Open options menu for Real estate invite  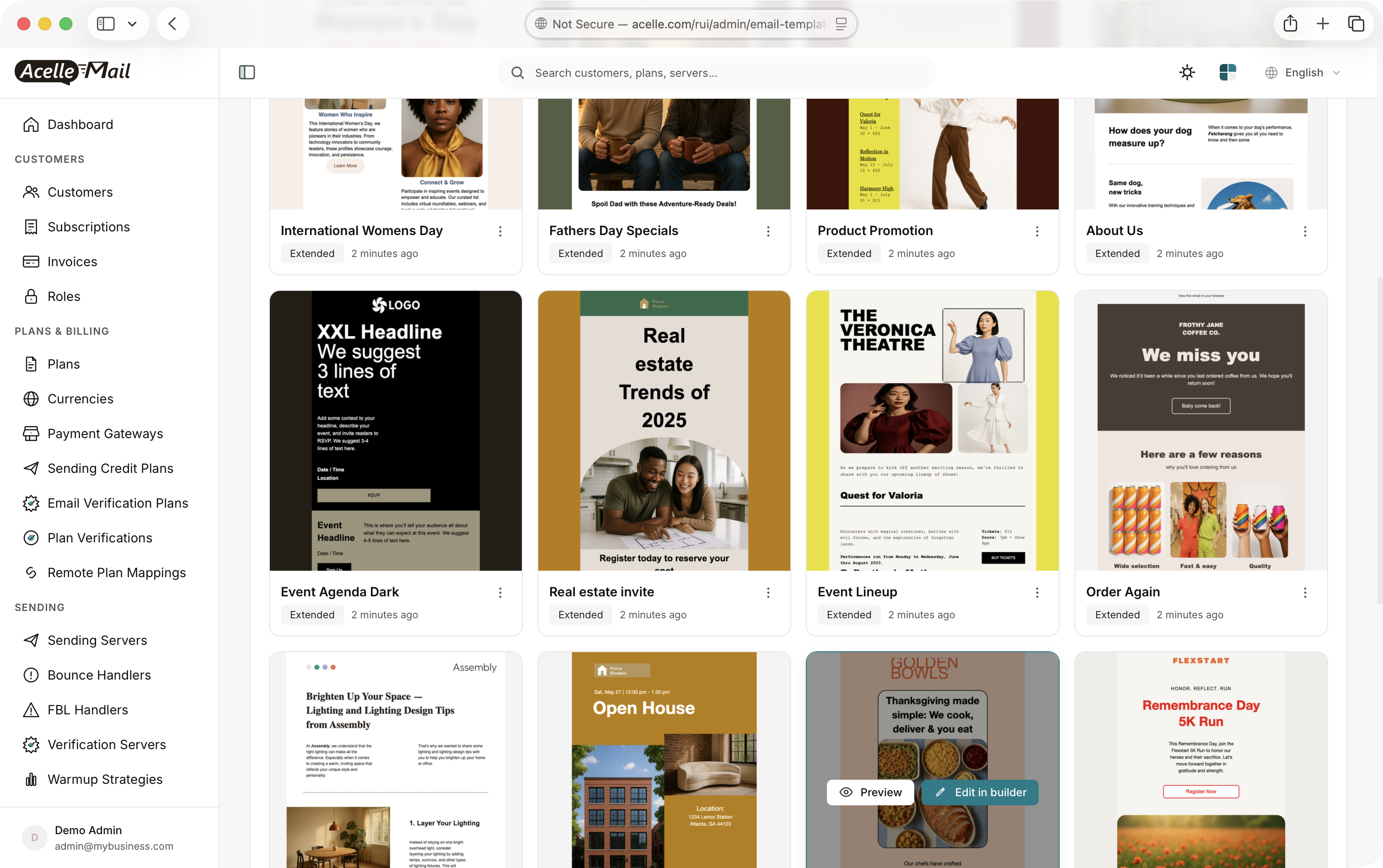(768, 592)
